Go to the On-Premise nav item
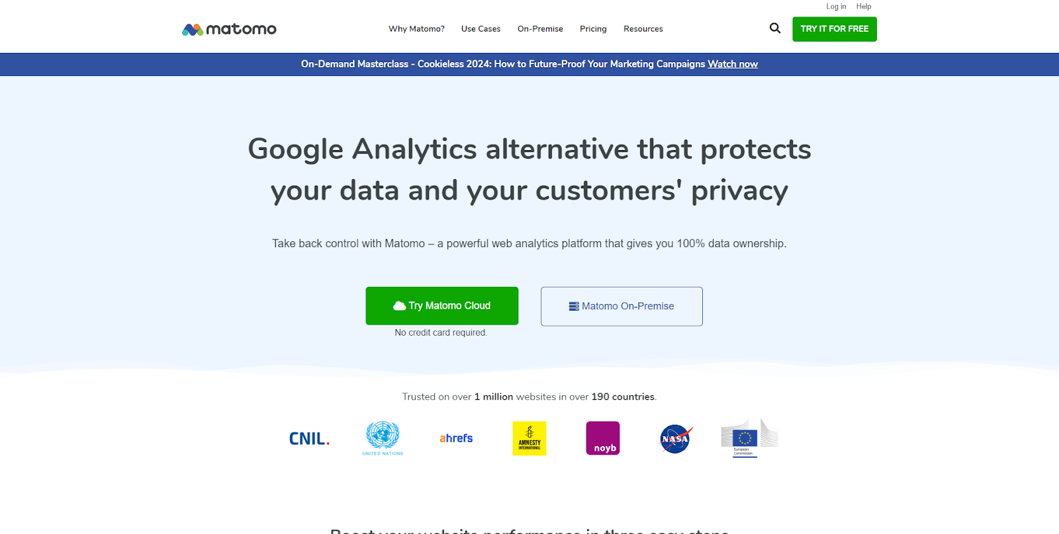This screenshot has height=534, width=1059. (x=540, y=29)
